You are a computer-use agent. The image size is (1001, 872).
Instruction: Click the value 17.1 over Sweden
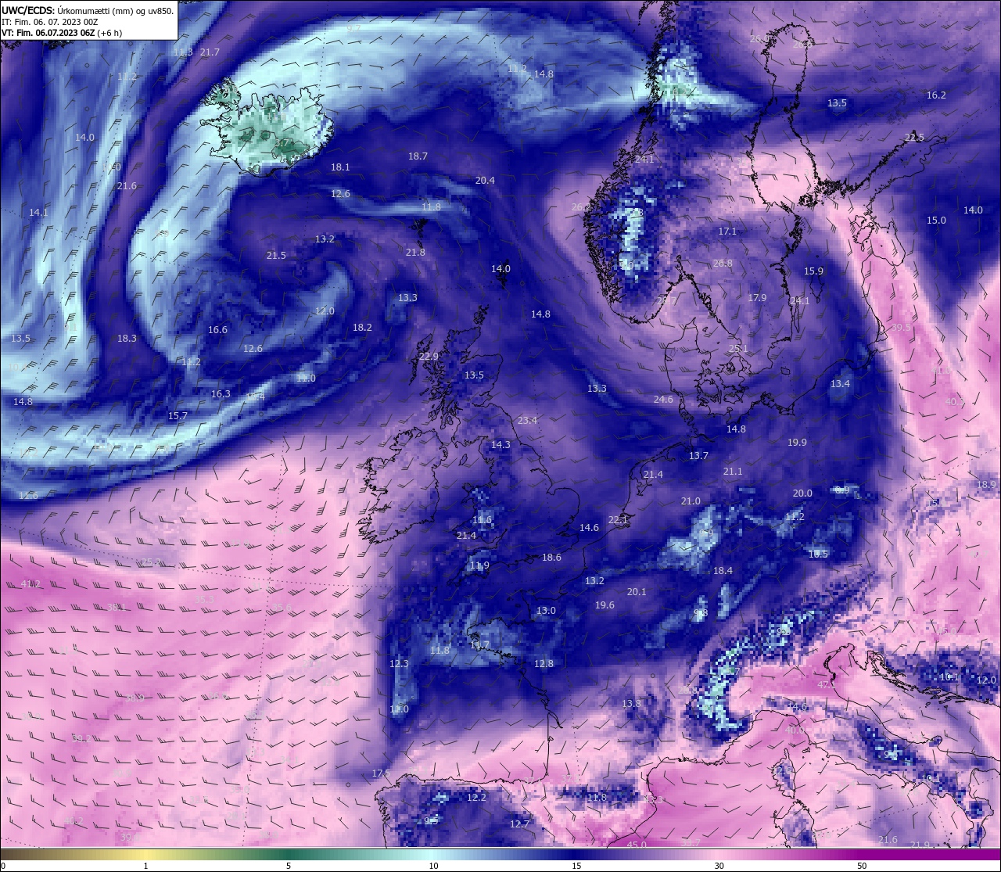click(x=727, y=231)
